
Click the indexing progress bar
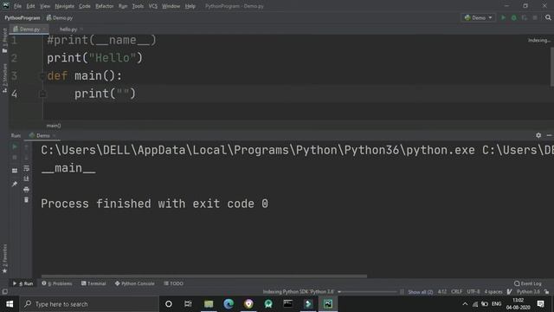(x=367, y=292)
